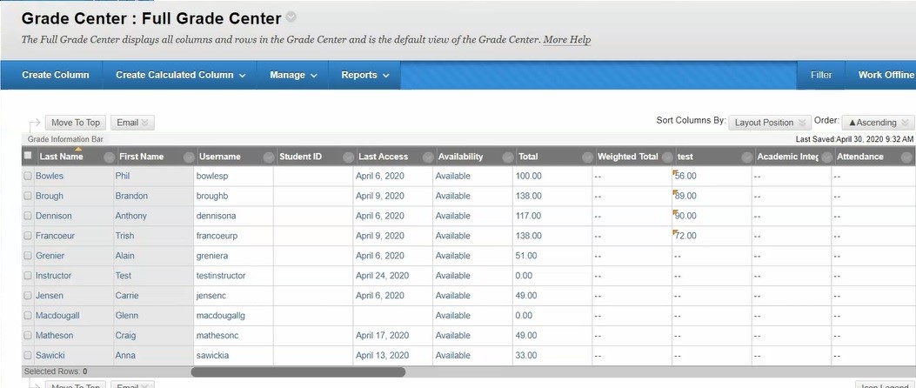Select the Brough row checkbox
Viewport: 916px width, 388px height.
tap(28, 196)
